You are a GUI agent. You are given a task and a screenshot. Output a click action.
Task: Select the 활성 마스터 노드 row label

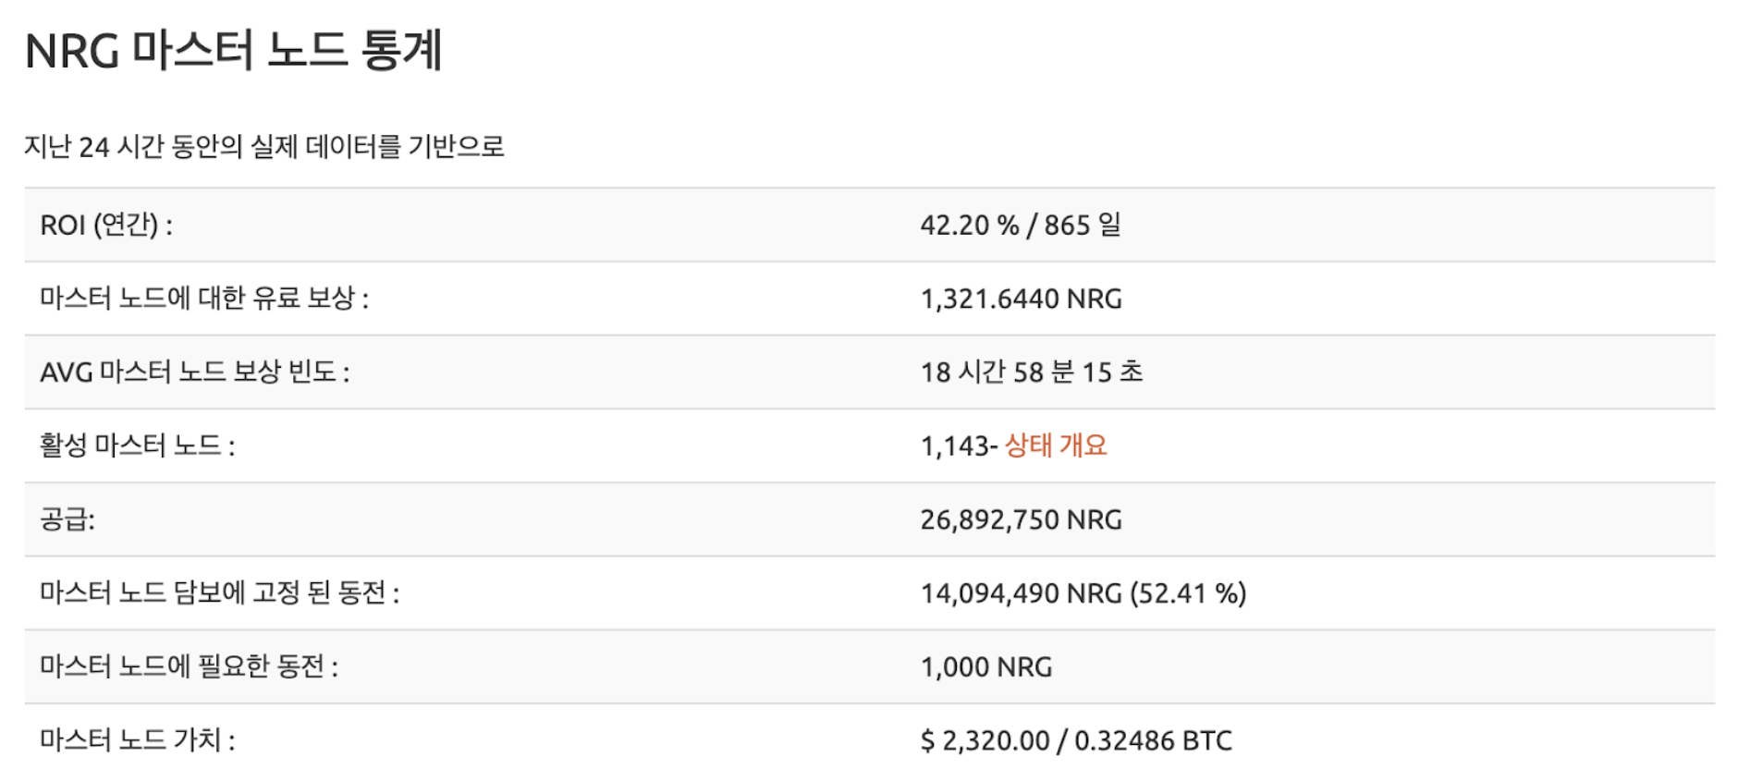click(138, 446)
